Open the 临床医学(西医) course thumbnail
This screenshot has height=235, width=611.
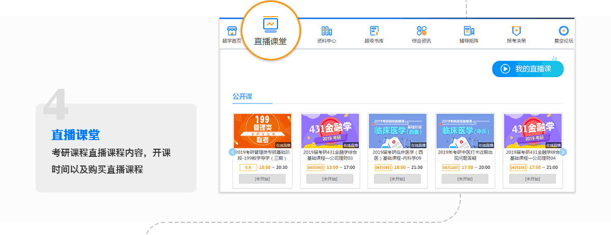(x=398, y=130)
